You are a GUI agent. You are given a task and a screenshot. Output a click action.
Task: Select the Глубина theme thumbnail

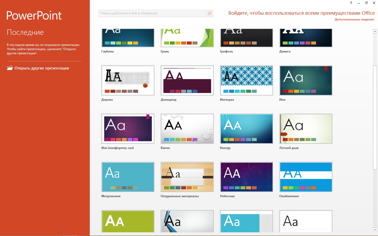128,38
